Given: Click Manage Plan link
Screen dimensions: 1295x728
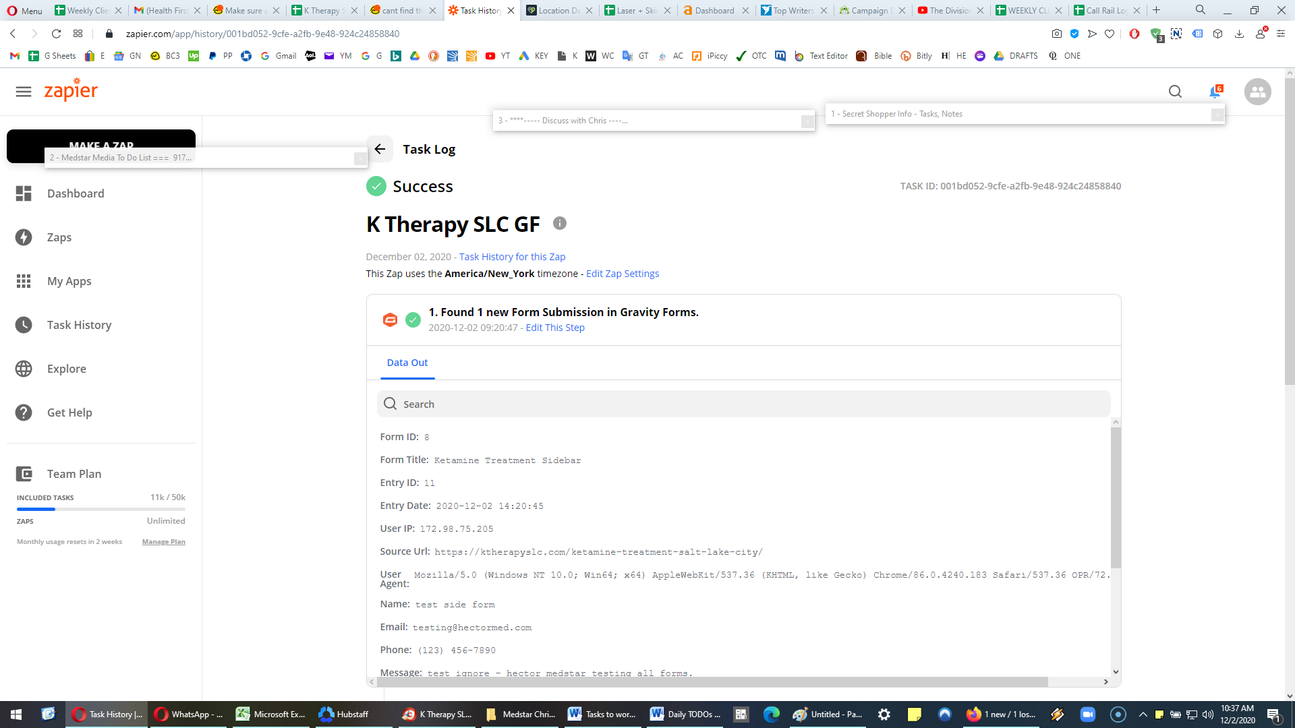Looking at the screenshot, I should point(164,542).
